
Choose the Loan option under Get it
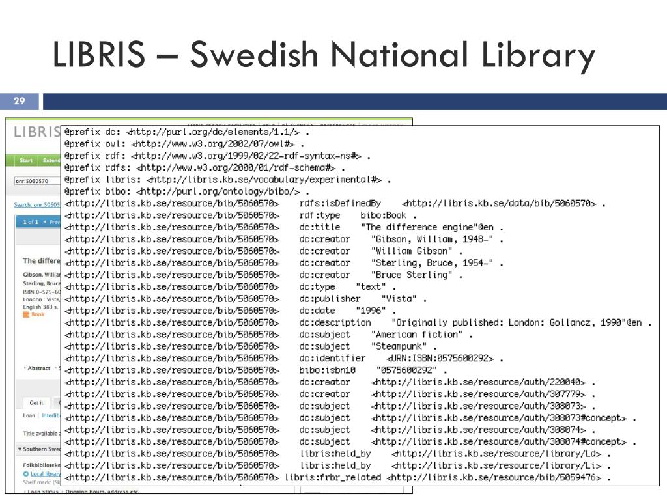tap(29, 415)
